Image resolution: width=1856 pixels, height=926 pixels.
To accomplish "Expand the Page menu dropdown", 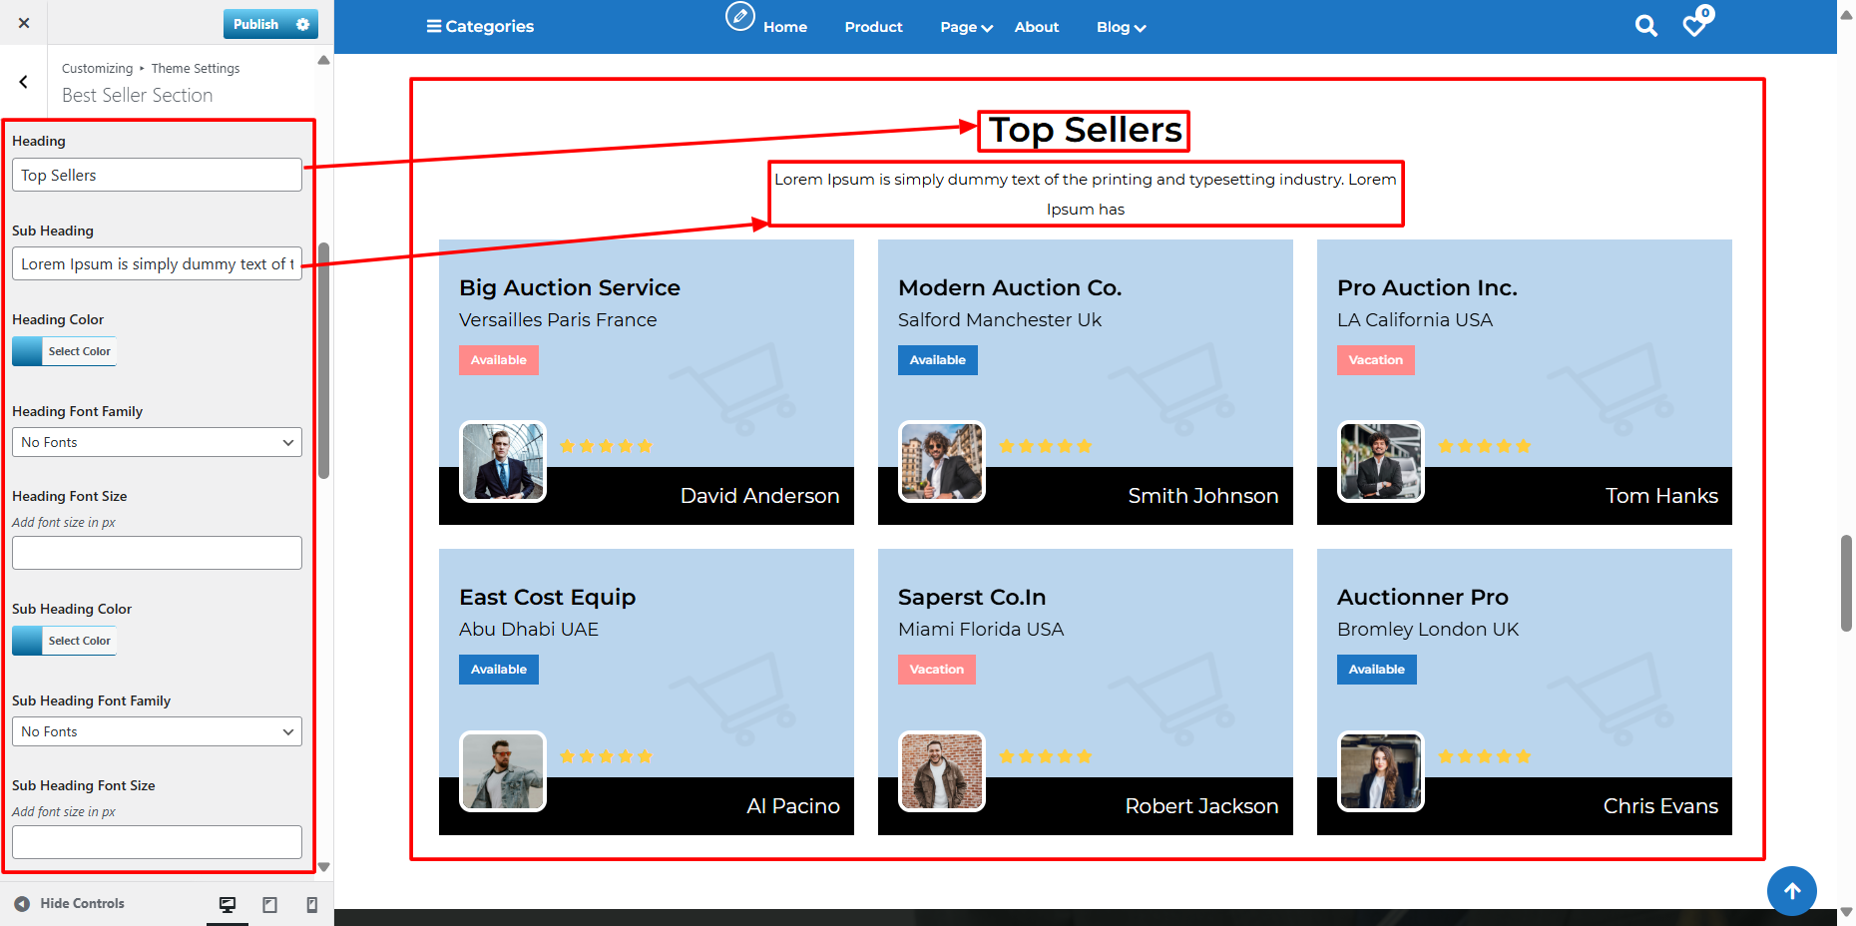I will pyautogui.click(x=966, y=27).
